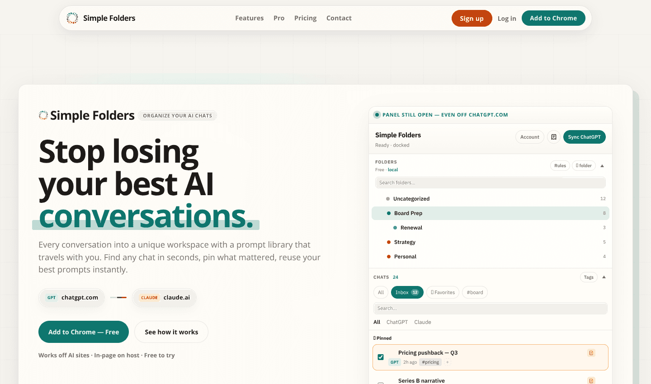This screenshot has width=651, height=384.
Task: Click the Sync ChatGPT button
Action: (585, 137)
